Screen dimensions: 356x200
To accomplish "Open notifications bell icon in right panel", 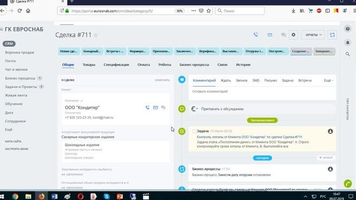I will click(x=348, y=42).
